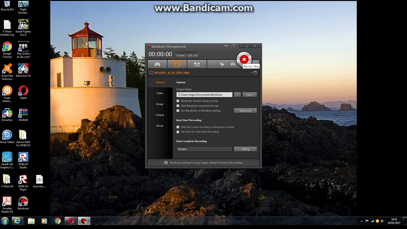Open ROBLOX Player desktop shortcut
Viewport: 407px width, 229px height.
(x=23, y=183)
